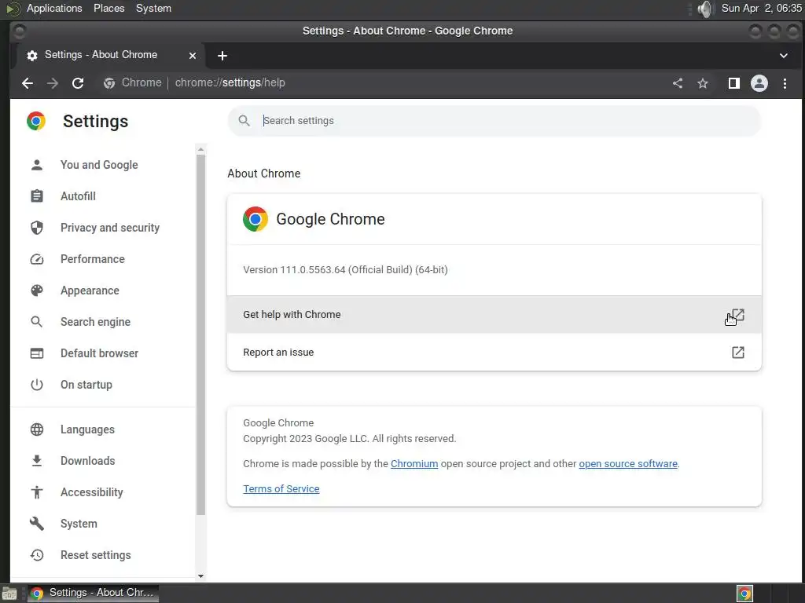This screenshot has width=805, height=603.
Task: Open Chrome's three-dot menu
Action: click(x=785, y=83)
